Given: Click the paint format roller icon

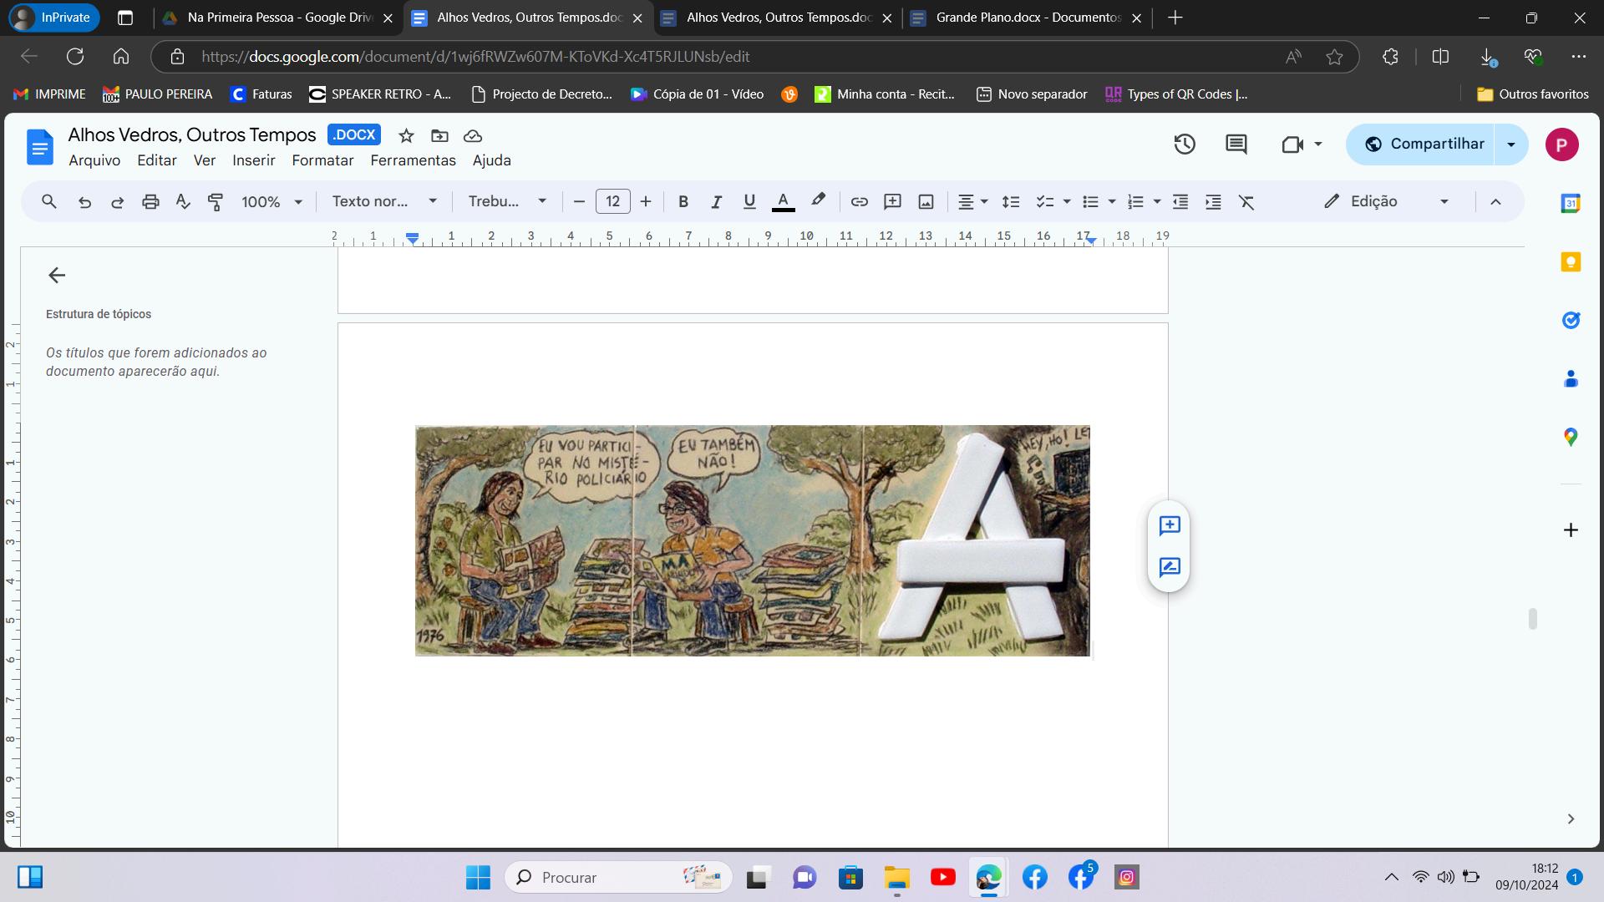Looking at the screenshot, I should coord(216,201).
